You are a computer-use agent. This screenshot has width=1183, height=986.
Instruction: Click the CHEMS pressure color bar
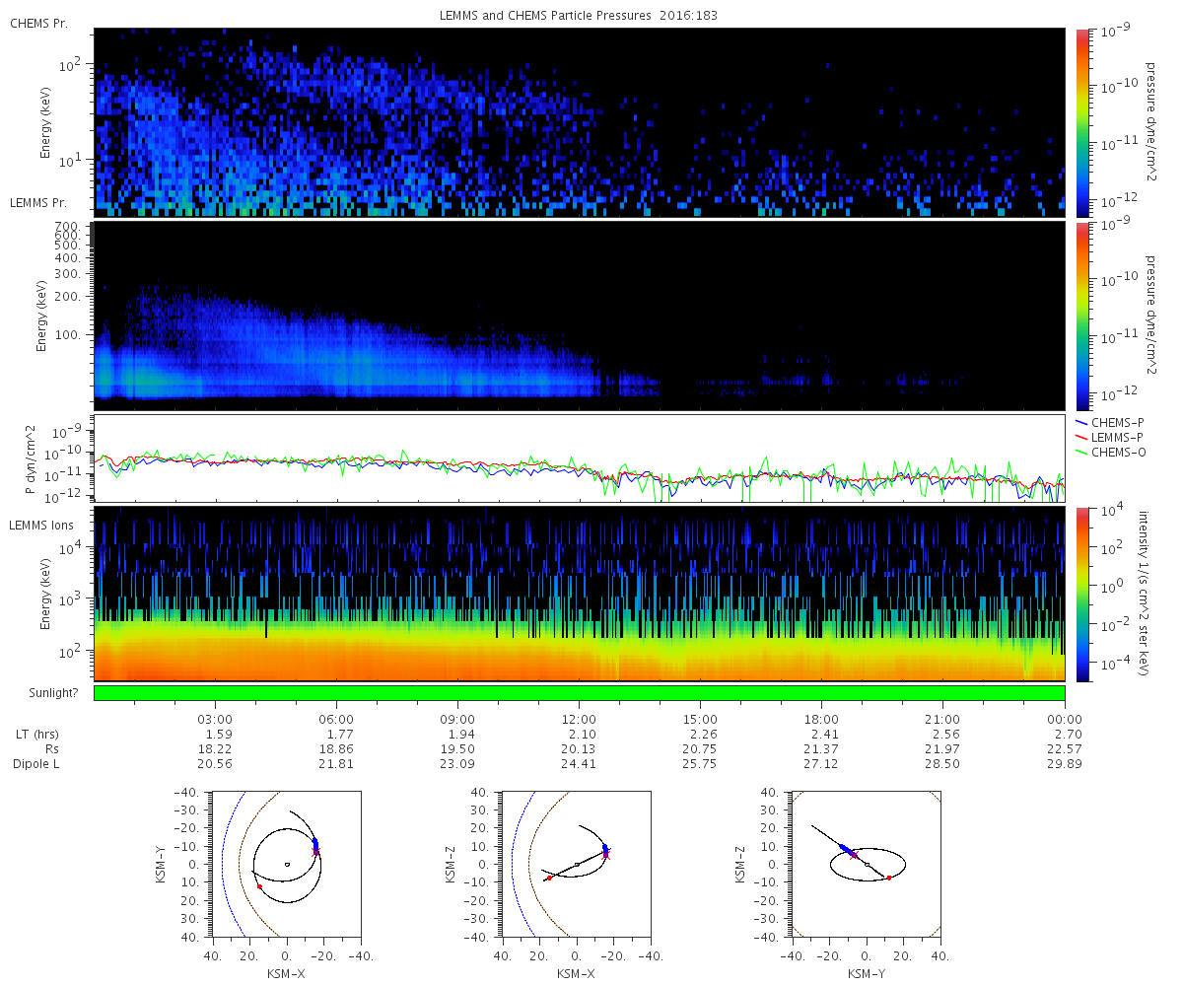(1080, 123)
